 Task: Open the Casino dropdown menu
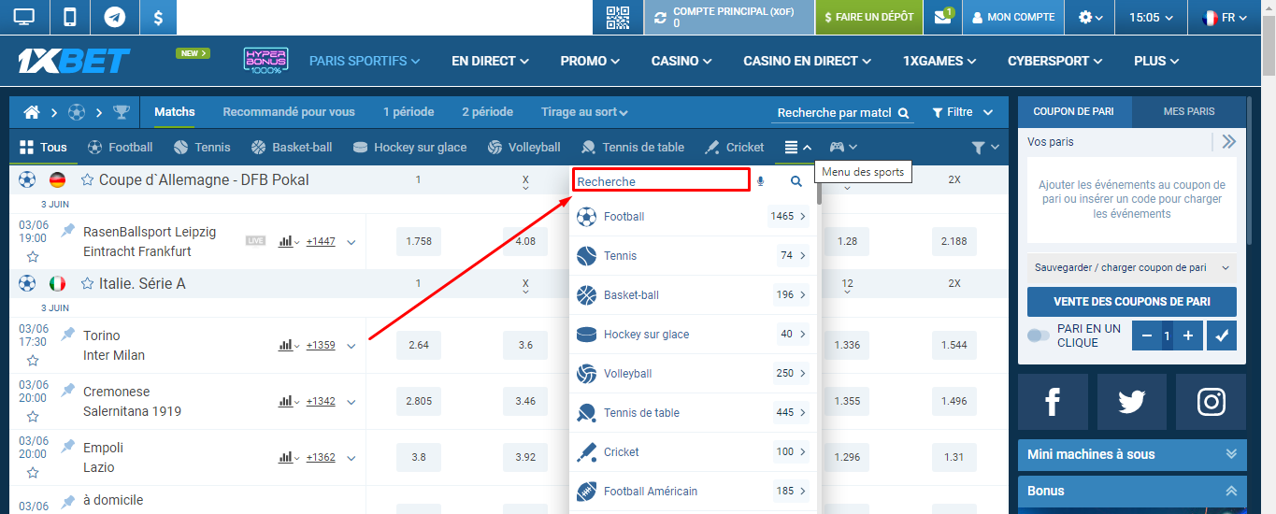[681, 61]
